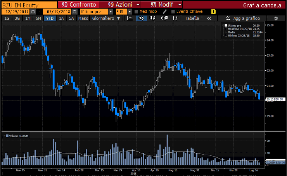
Task: Open the EUR currency dropdown
Action: tap(130, 12)
